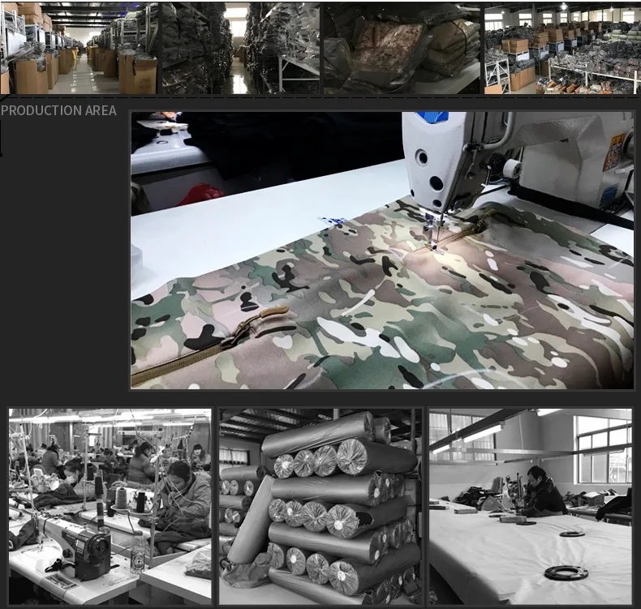
Task: Open the black-and-white sewing workers photo
Action: tap(110, 507)
